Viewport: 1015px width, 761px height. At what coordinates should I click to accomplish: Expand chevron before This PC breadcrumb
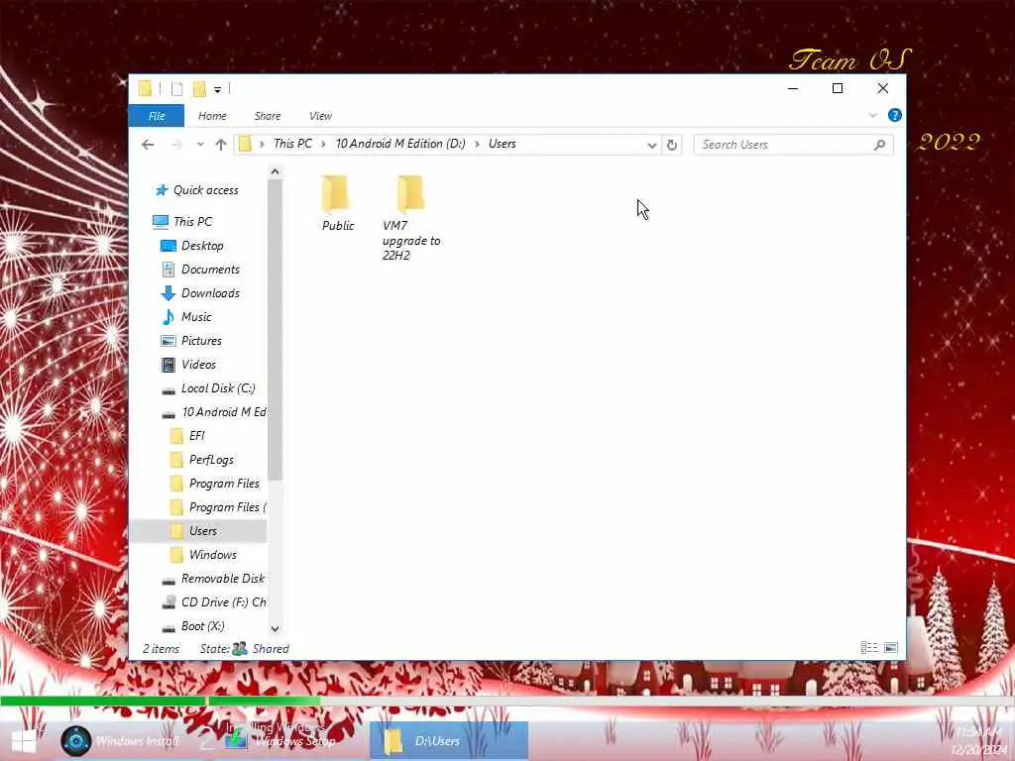click(262, 145)
